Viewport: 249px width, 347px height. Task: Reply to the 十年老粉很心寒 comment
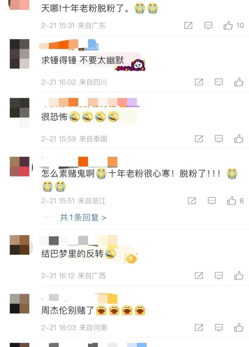[x=212, y=201]
